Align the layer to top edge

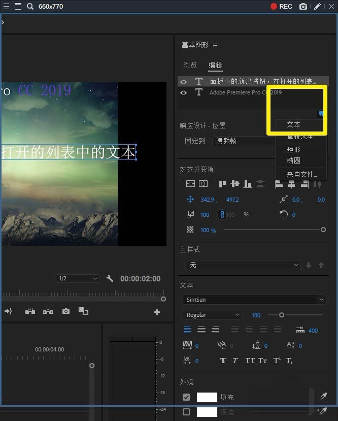pyautogui.click(x=222, y=184)
